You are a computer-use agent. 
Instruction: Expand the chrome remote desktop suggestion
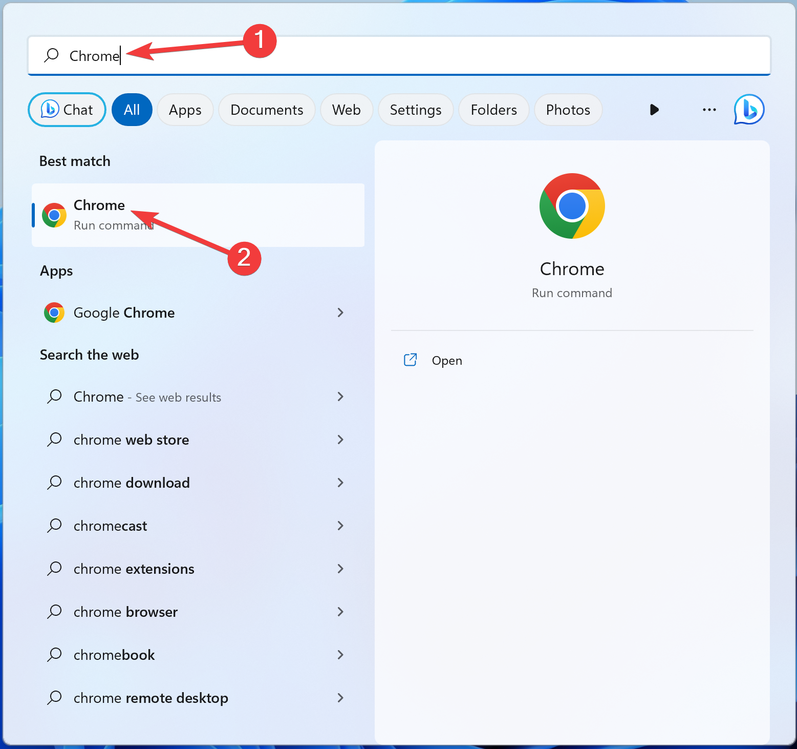340,698
